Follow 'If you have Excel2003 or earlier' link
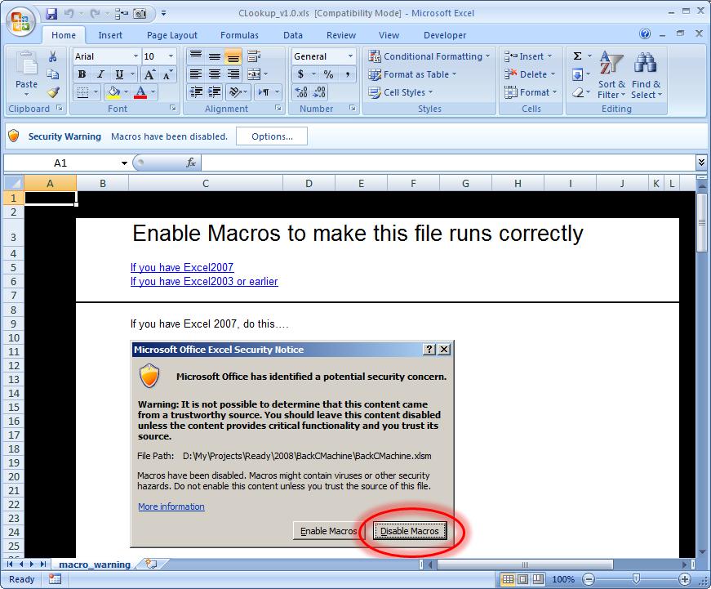The image size is (711, 589). pyautogui.click(x=204, y=281)
